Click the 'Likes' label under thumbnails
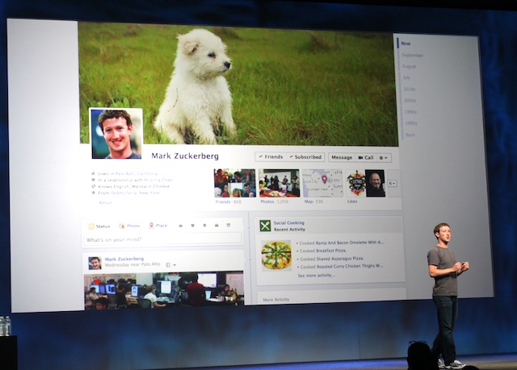The height and width of the screenshot is (370, 517). pos(352,202)
